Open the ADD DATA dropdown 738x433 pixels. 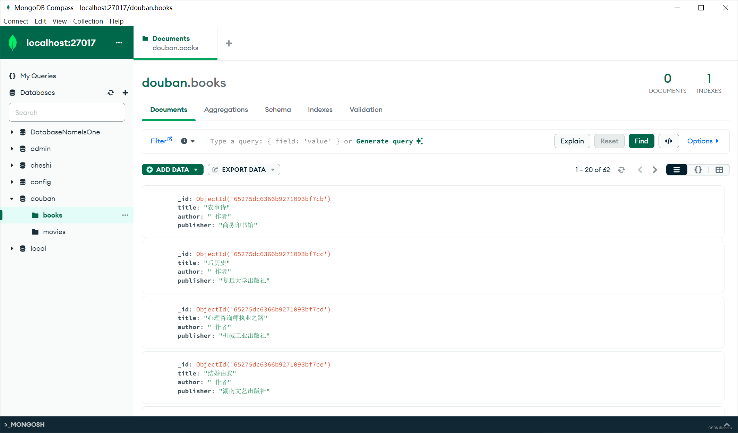[x=172, y=170]
